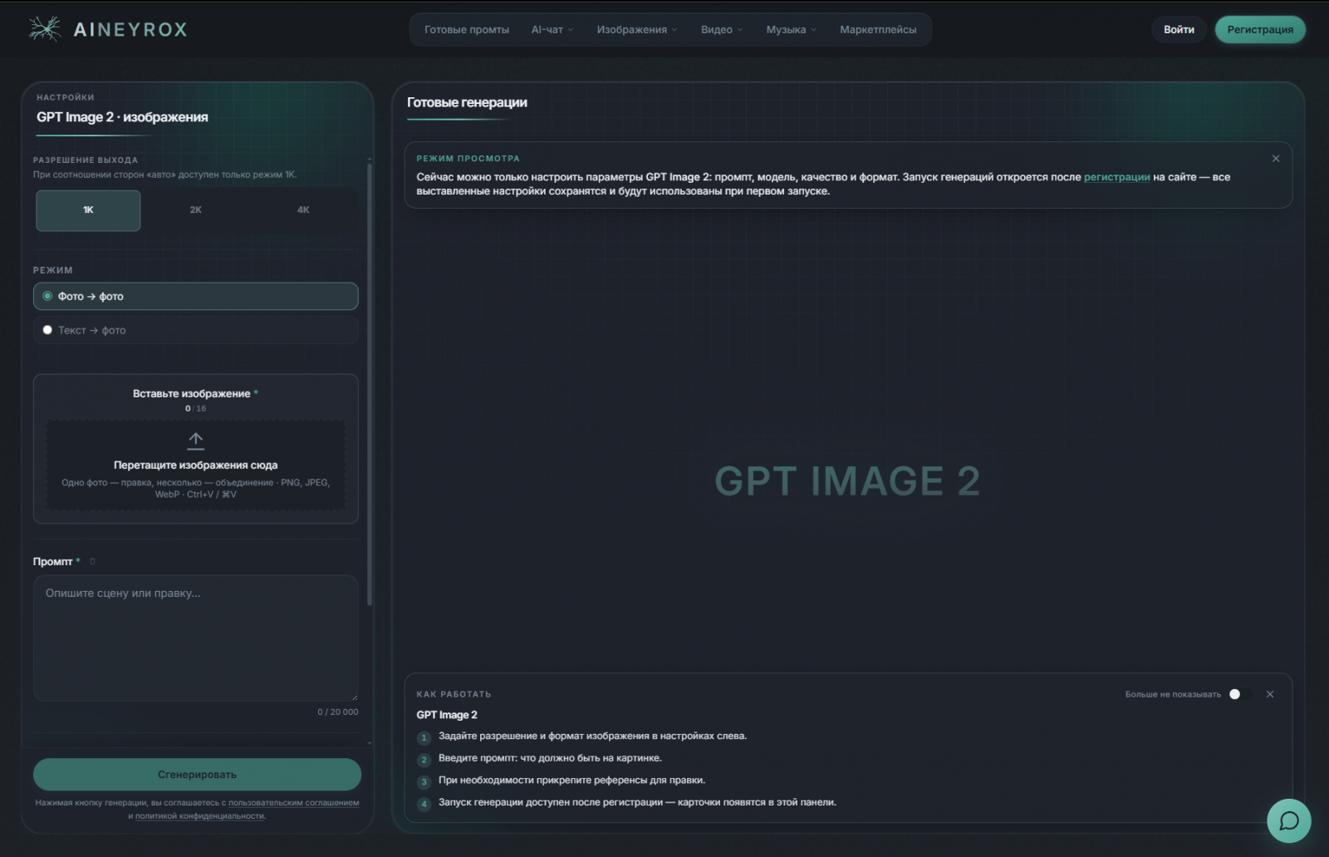Expand the Изображения menu
Image resolution: width=1329 pixels, height=857 pixels.
[x=637, y=30]
